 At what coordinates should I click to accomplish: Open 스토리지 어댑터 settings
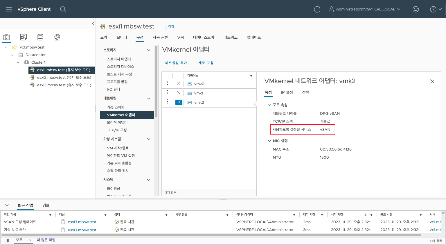click(x=119, y=59)
